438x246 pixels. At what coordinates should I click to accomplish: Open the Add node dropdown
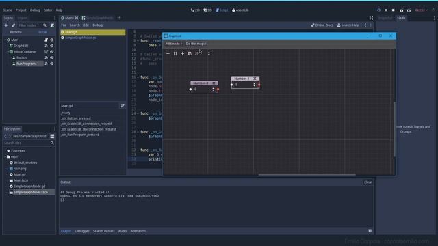pos(173,44)
